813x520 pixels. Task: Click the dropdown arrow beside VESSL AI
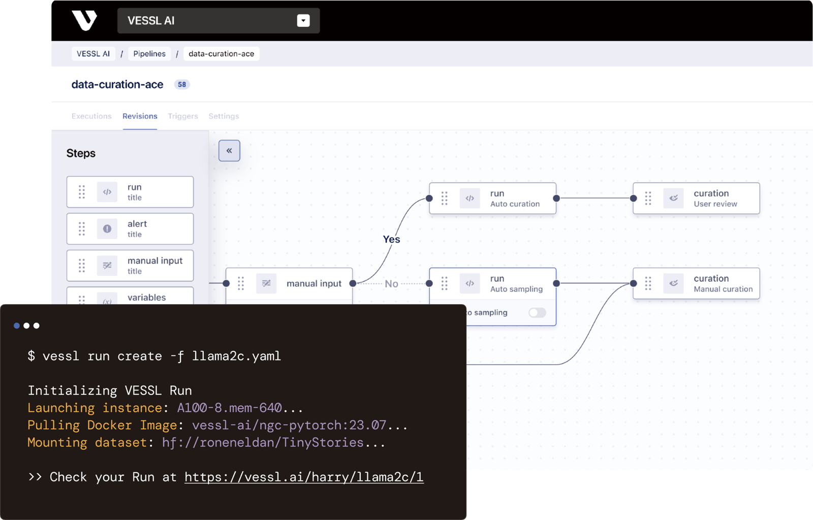[303, 21]
